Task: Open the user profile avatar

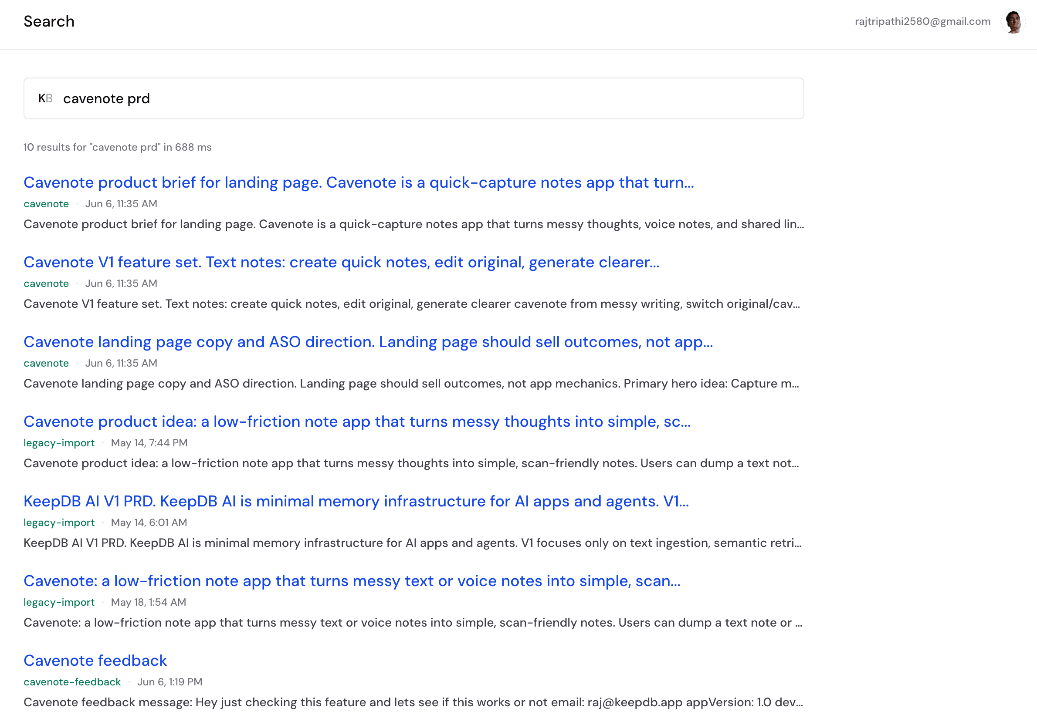Action: [x=1013, y=21]
